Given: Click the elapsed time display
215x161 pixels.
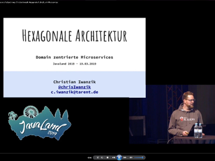Looking at the screenshot, I should point(90,158).
